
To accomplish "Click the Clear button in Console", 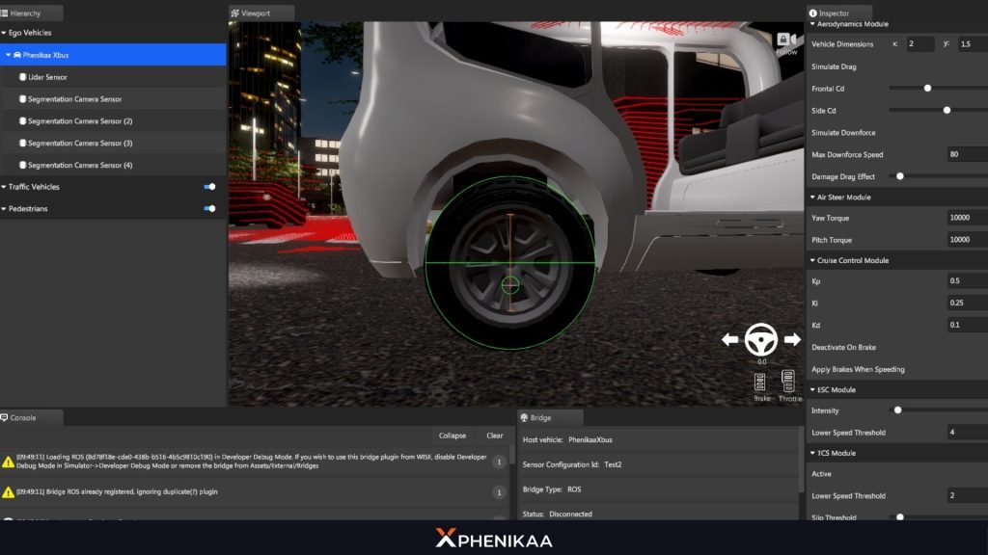I will point(495,436).
